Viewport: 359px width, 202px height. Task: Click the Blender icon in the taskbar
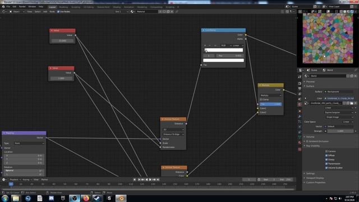click(x=121, y=198)
